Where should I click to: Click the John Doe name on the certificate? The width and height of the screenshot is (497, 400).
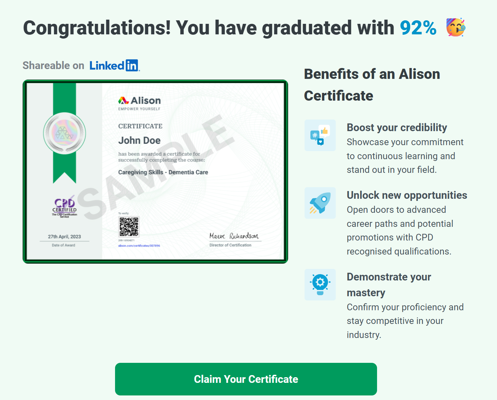139,141
